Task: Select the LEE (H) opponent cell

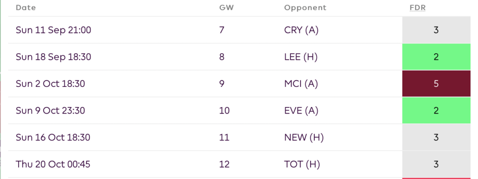Action: click(301, 57)
